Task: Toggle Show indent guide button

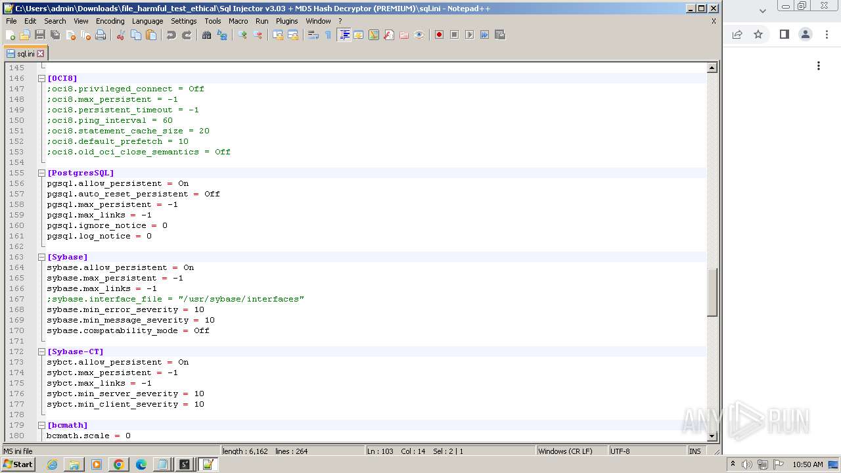Action: click(x=344, y=35)
